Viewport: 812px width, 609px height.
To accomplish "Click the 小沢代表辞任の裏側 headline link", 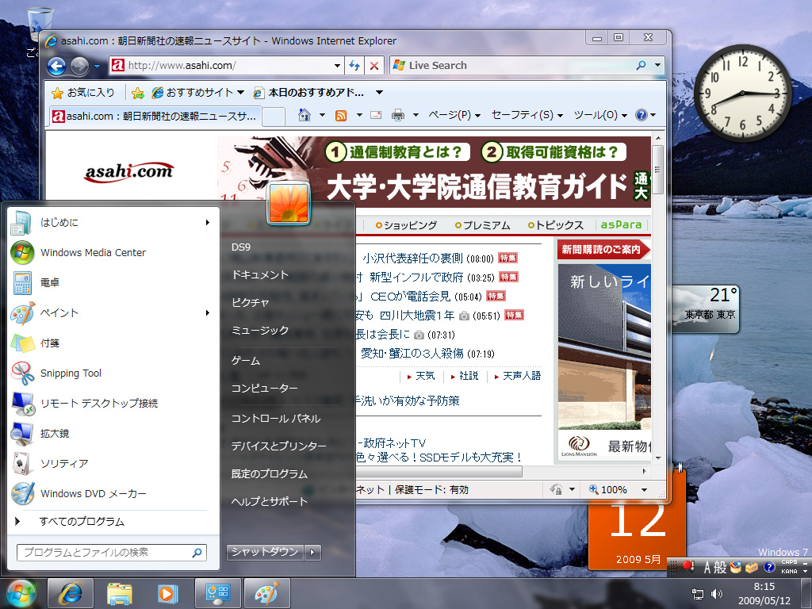I will (x=412, y=259).
